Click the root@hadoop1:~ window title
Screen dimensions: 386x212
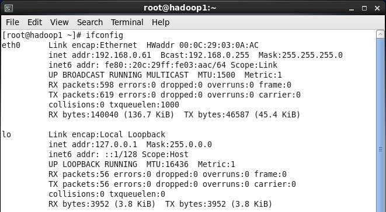coord(180,8)
